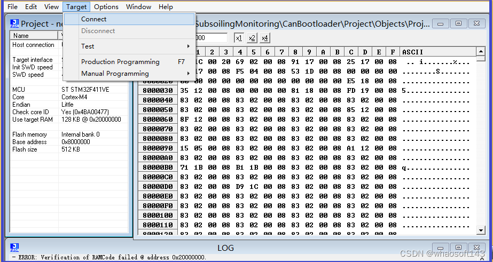Click address row 8000040
This screenshot has width=493, height=262.
coord(158,100)
